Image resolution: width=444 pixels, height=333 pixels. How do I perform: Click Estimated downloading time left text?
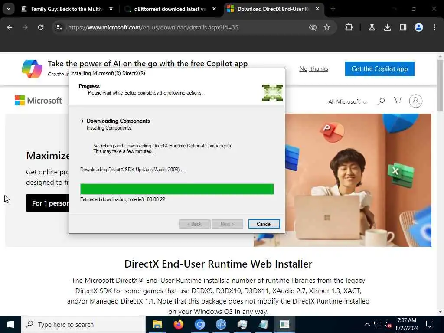pos(123,199)
